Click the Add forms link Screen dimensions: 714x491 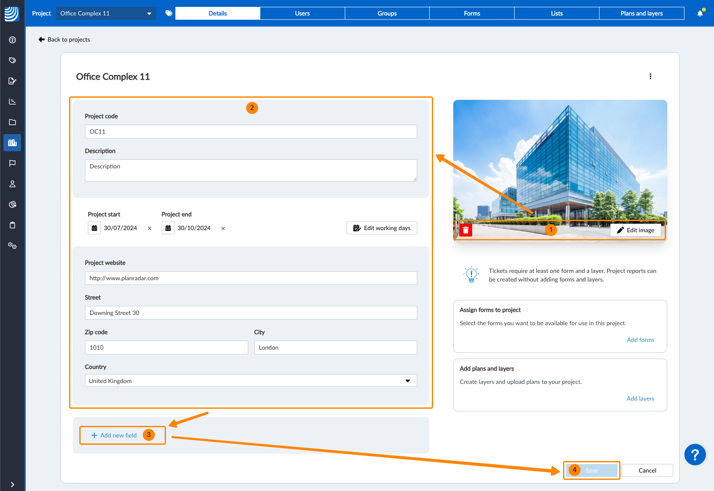click(640, 340)
